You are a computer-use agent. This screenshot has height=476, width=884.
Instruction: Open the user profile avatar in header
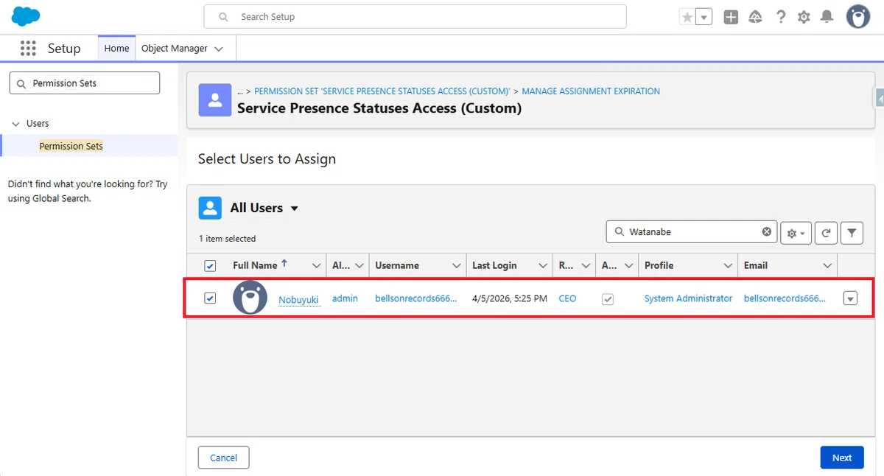point(858,16)
